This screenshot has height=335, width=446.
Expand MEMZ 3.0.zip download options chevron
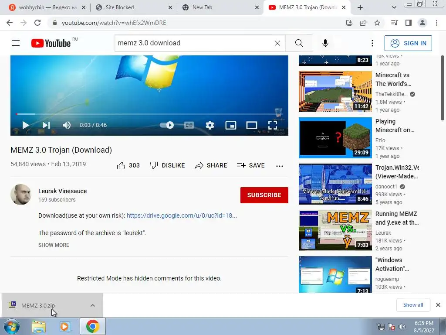pyautogui.click(x=92, y=305)
